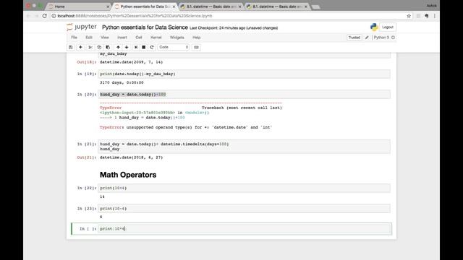The width and height of the screenshot is (463, 260).
Task: Save the notebook with the floppy disk icon
Action: tap(71, 47)
